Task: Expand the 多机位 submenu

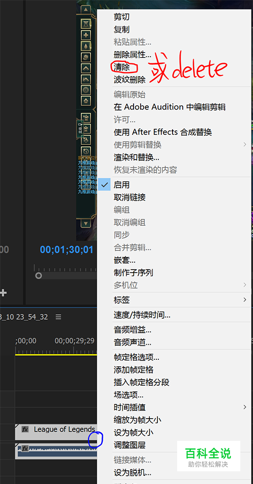Action: pos(245,285)
